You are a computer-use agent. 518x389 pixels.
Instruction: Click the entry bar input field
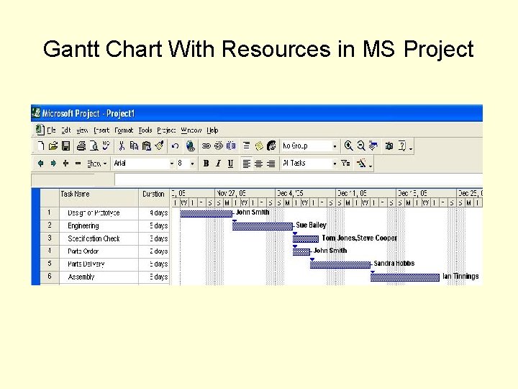[299, 179]
